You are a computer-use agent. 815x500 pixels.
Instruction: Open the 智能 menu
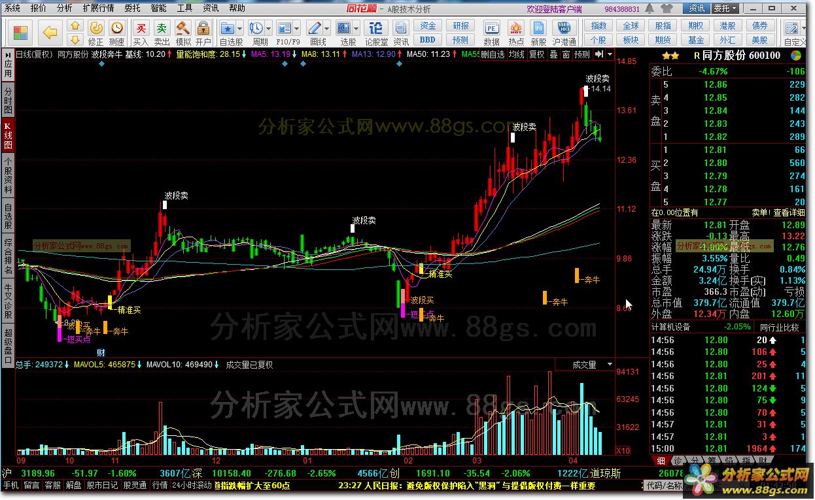point(158,8)
